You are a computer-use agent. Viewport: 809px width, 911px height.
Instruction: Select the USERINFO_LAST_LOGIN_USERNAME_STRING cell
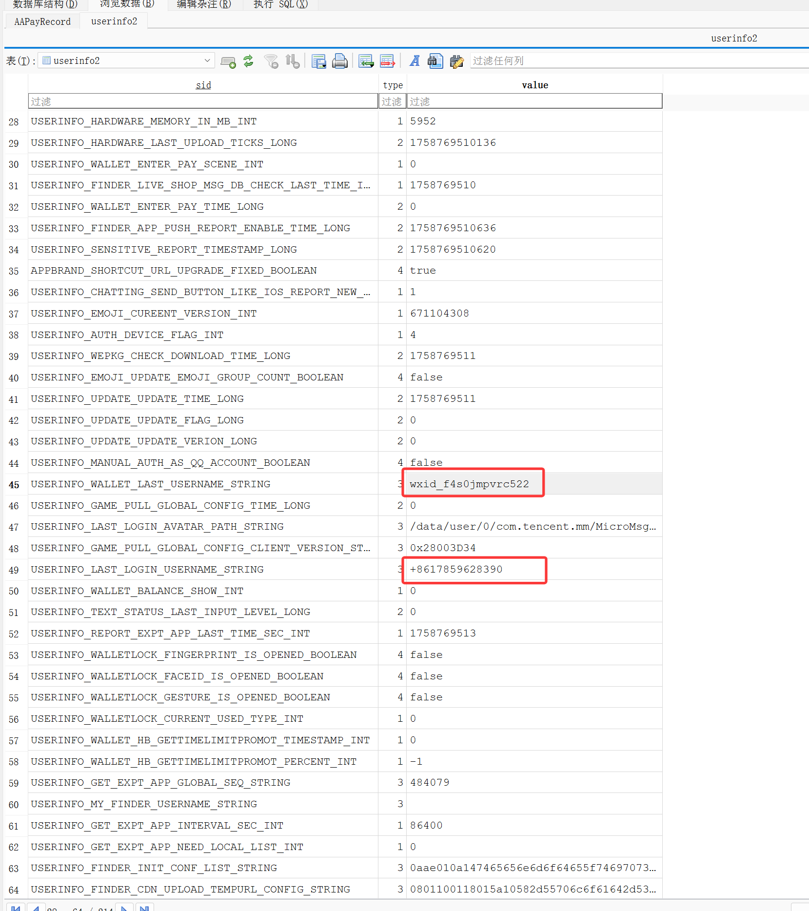click(203, 569)
